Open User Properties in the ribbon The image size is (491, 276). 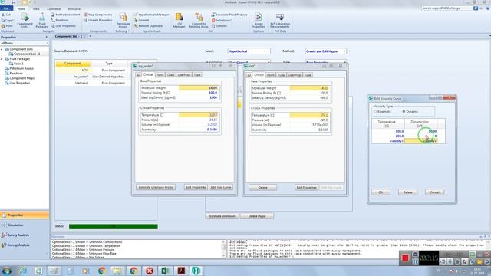[x=63, y=26]
